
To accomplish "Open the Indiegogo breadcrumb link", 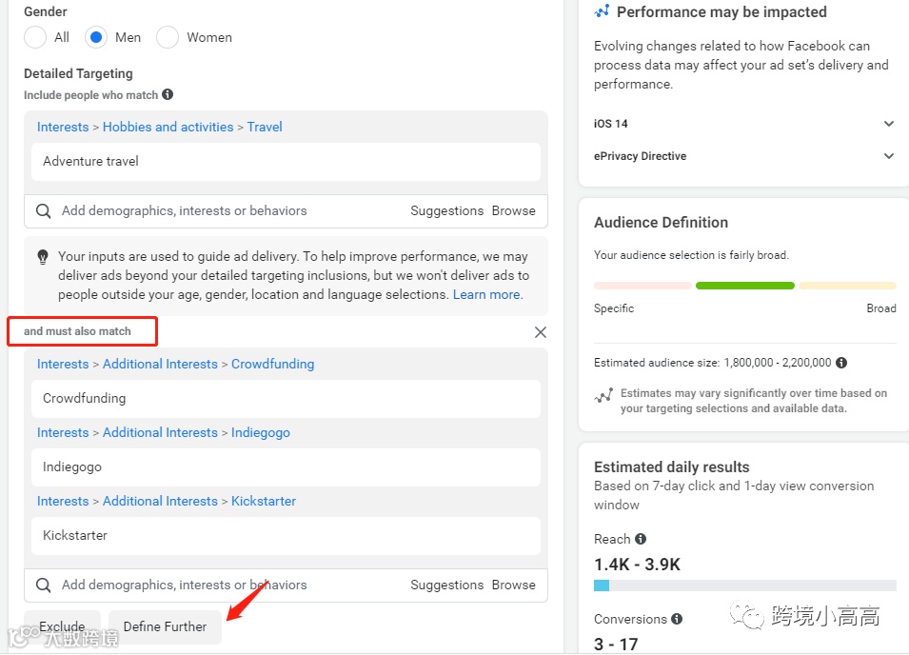I will click(x=260, y=432).
